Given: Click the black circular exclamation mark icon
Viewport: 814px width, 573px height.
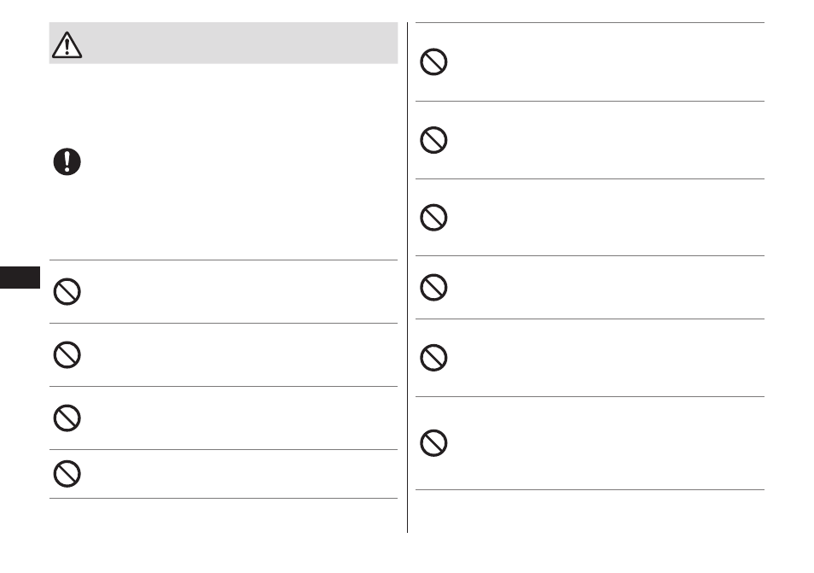Looking at the screenshot, I should pos(67,161).
